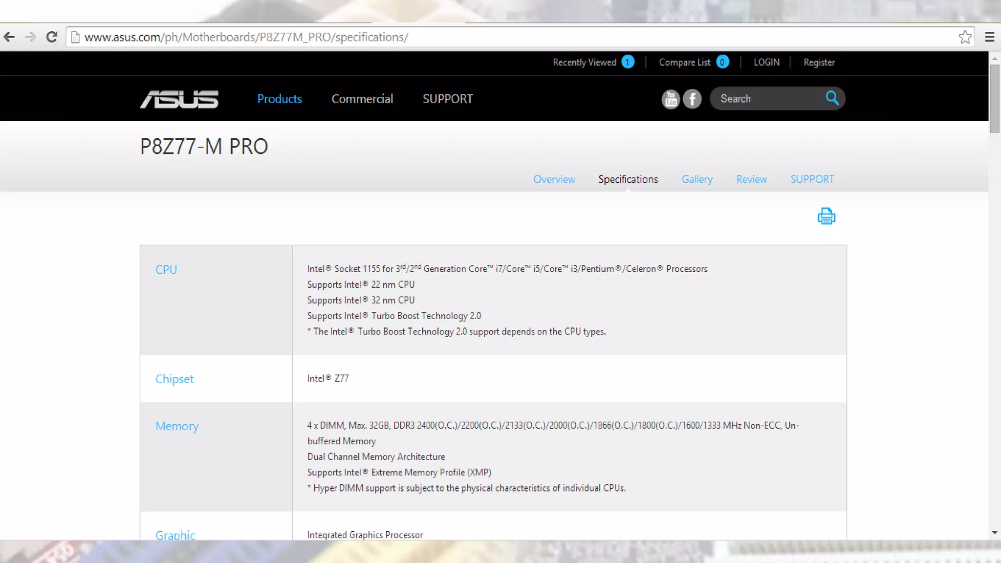Click the magnifier search icon
This screenshot has height=563, width=1001.
(x=832, y=98)
